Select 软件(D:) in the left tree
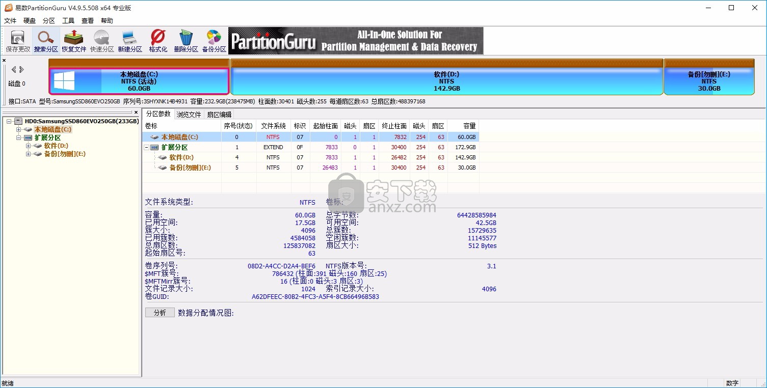The height and width of the screenshot is (388, 767). 56,146
